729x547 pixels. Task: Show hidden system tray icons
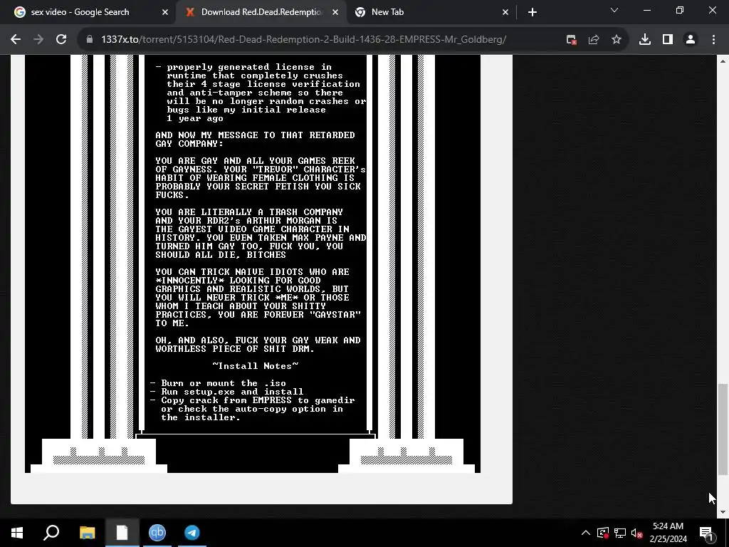pyautogui.click(x=586, y=533)
